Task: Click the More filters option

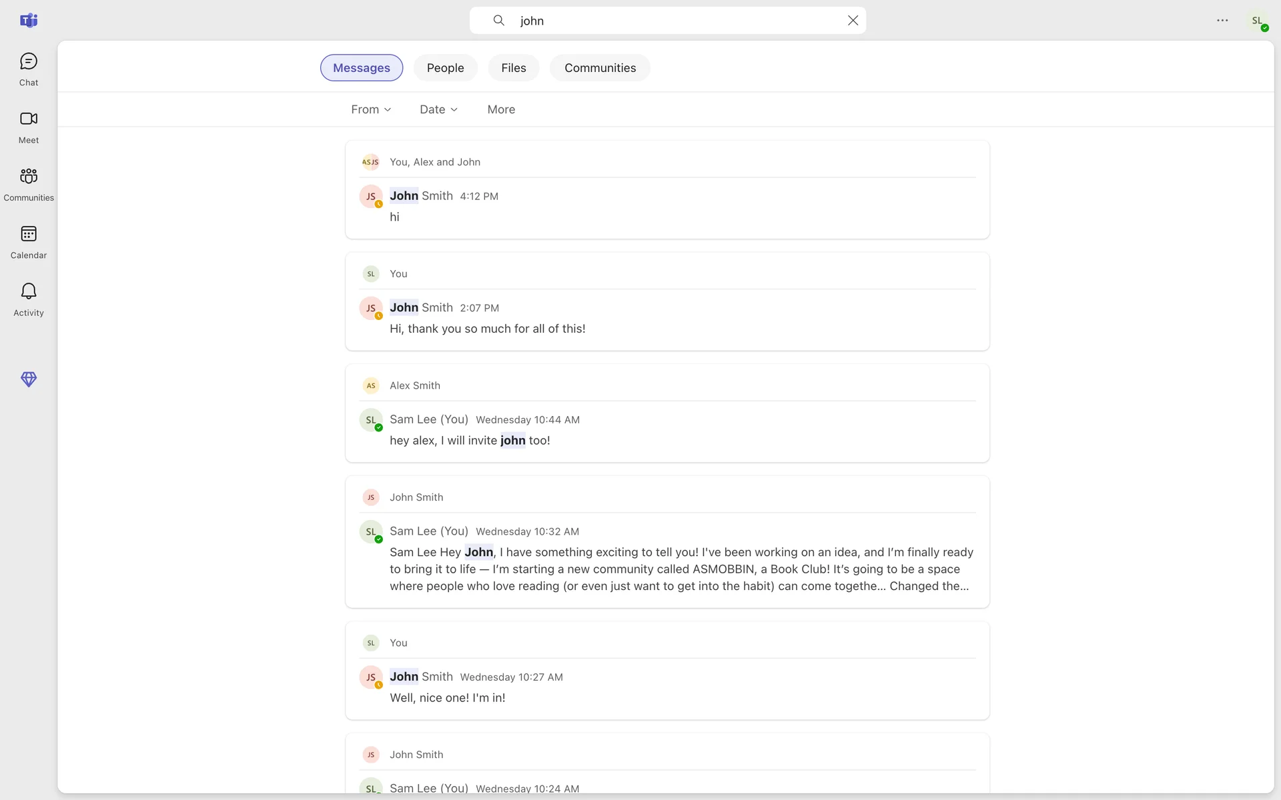Action: [501, 109]
